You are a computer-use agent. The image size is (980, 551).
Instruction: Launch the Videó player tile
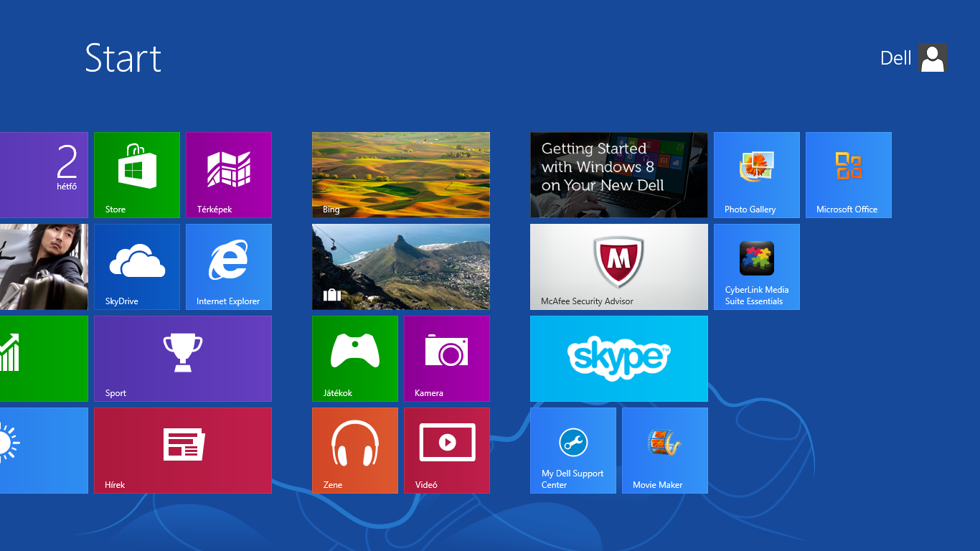tap(447, 451)
